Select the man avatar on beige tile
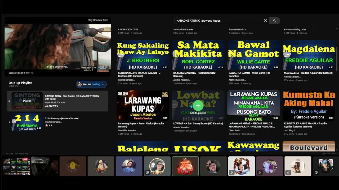339x190 pixels. (x=298, y=166)
